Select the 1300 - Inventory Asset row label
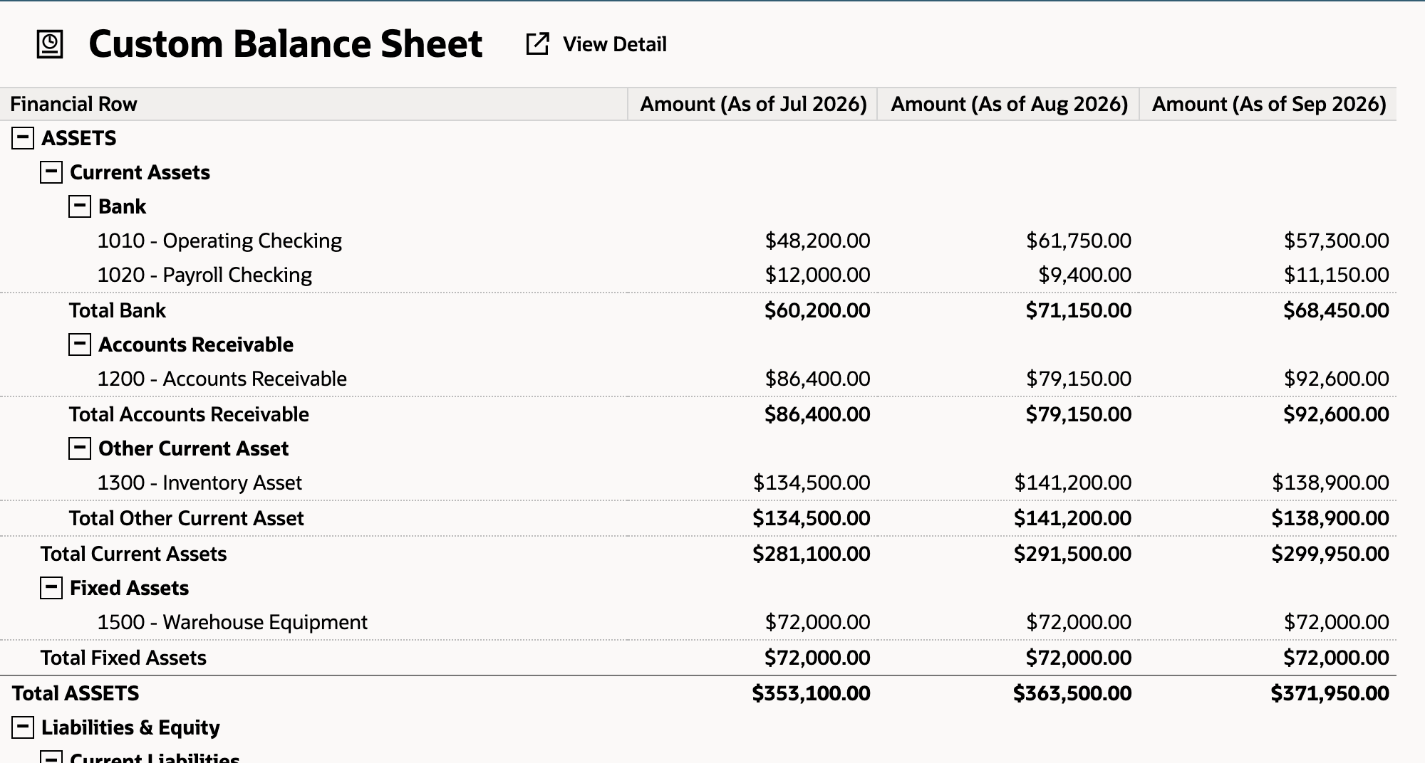1425x763 pixels. coord(199,483)
